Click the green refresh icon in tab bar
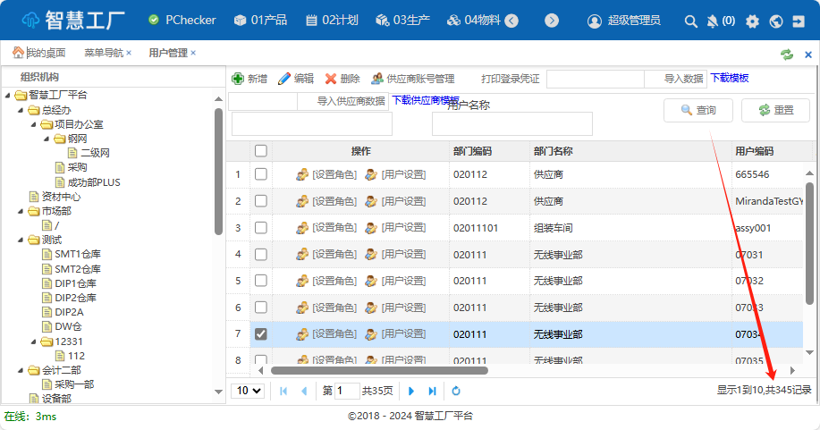The height and width of the screenshot is (430, 820). [787, 54]
